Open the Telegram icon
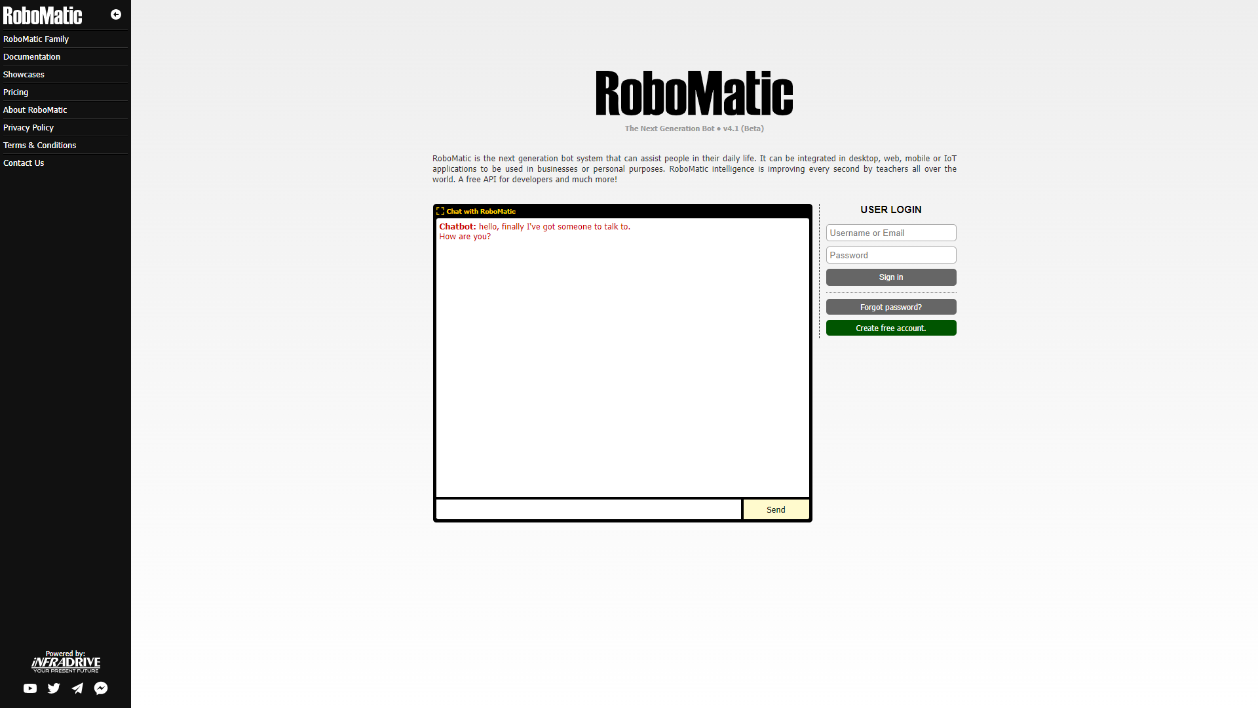 point(77,688)
